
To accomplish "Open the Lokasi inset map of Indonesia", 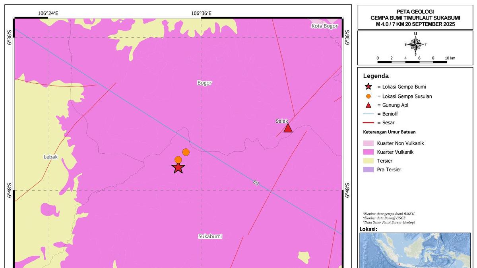I will (x=415, y=250).
